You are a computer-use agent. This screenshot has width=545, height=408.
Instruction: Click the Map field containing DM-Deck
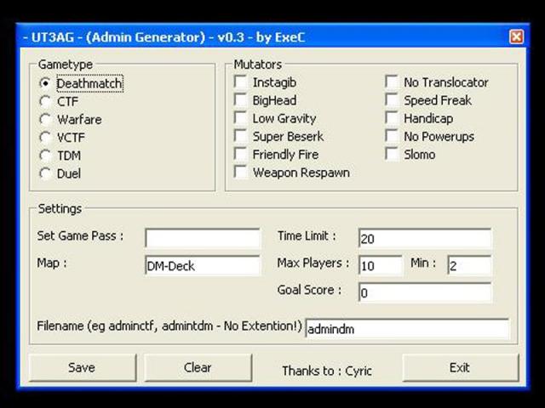203,265
